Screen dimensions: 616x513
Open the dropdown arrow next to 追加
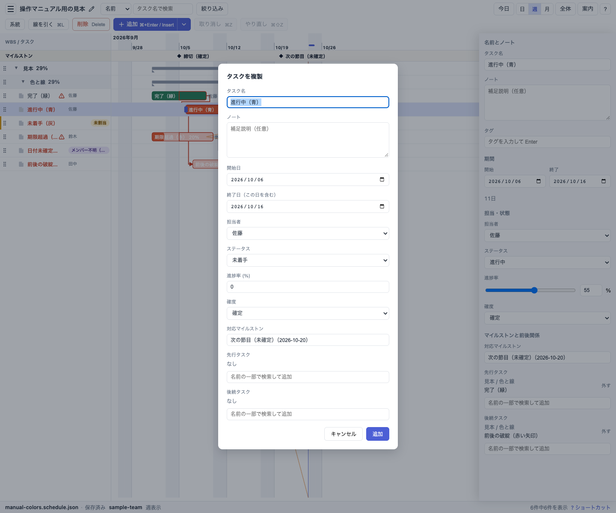click(184, 24)
